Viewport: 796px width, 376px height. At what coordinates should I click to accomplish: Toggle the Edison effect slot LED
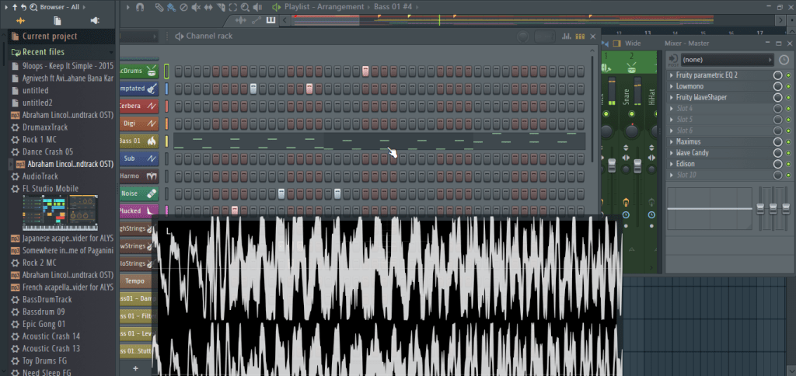pyautogui.click(x=788, y=165)
